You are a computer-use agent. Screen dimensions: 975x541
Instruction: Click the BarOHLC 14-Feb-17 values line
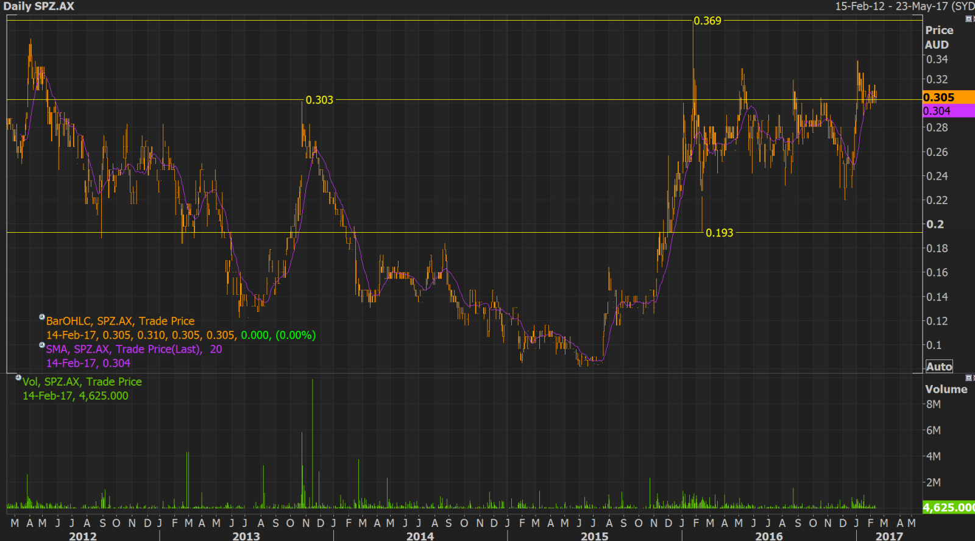point(181,335)
